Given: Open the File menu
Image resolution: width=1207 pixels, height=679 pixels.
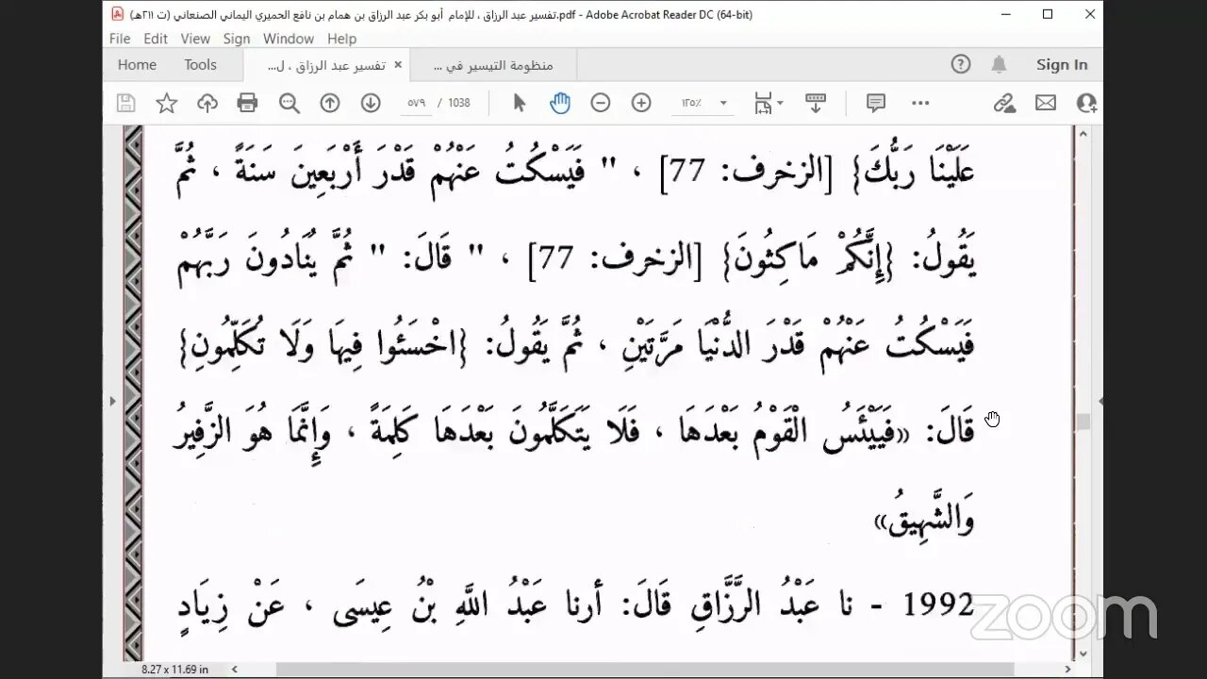Looking at the screenshot, I should coord(120,39).
